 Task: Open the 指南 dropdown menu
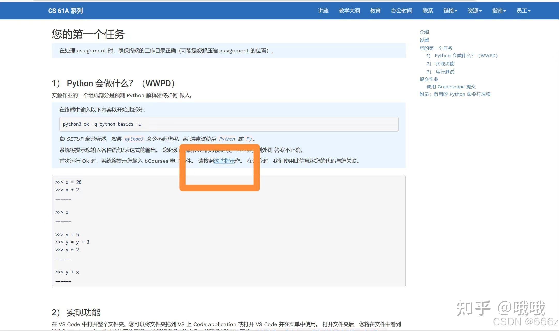(x=499, y=11)
